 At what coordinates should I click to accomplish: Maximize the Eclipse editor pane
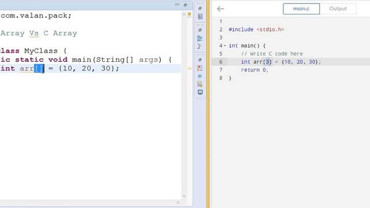tap(185, 5)
